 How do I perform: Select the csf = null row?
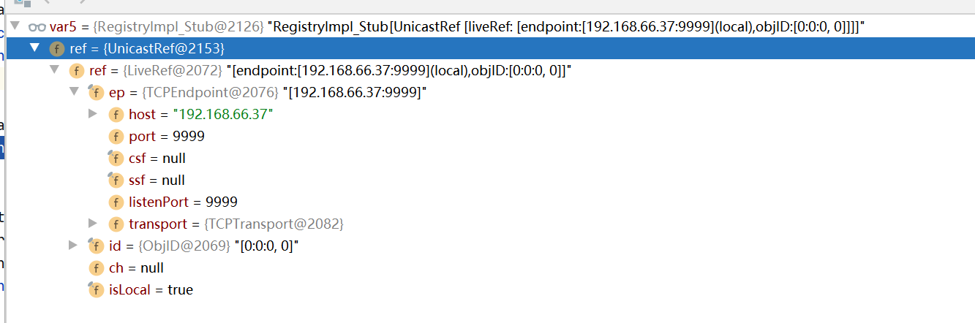click(157, 159)
